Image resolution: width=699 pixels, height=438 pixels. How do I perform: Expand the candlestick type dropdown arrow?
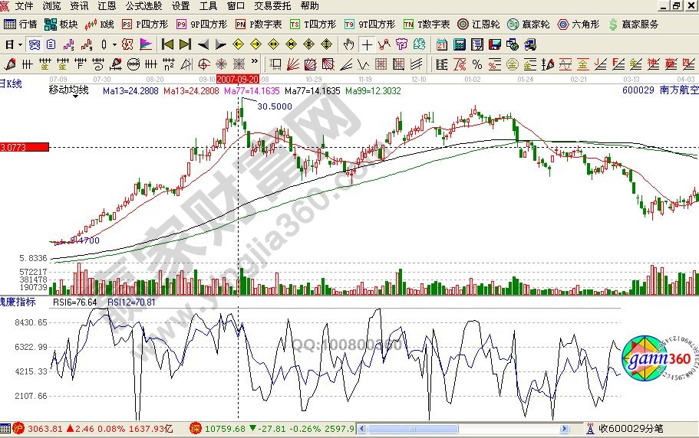[x=114, y=44]
